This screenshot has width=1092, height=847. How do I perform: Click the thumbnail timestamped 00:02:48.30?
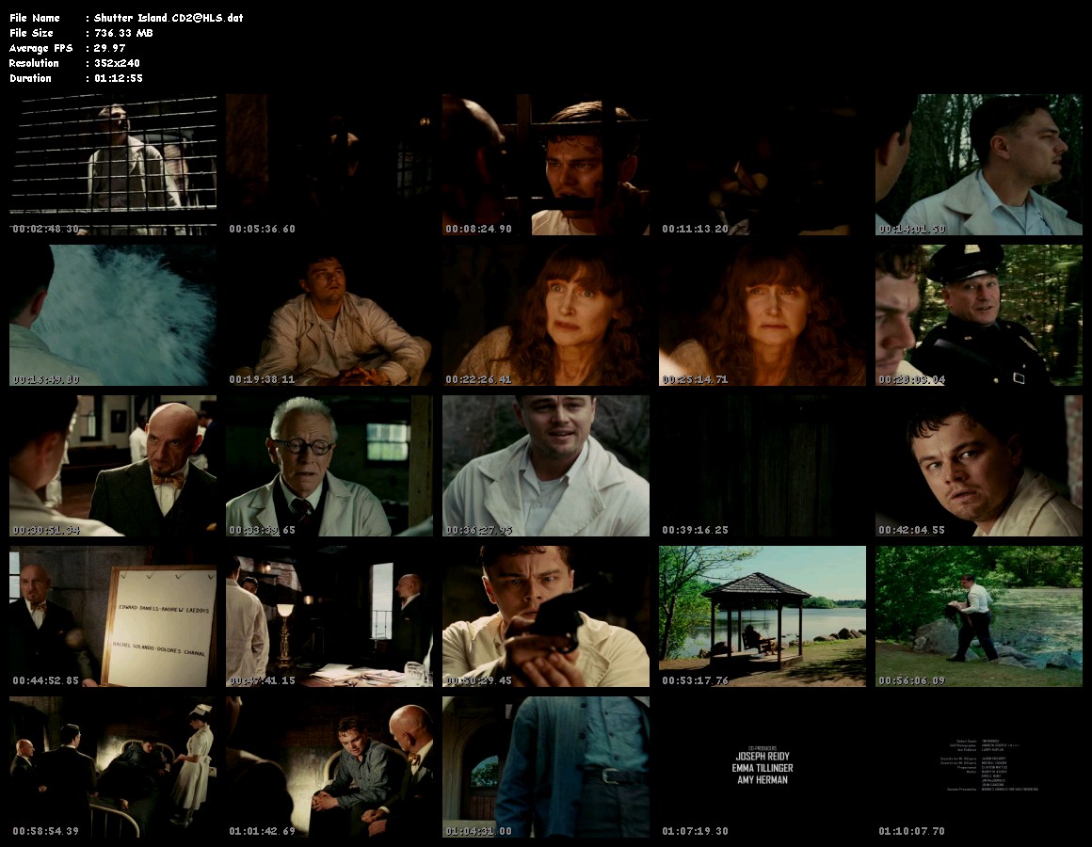[113, 165]
